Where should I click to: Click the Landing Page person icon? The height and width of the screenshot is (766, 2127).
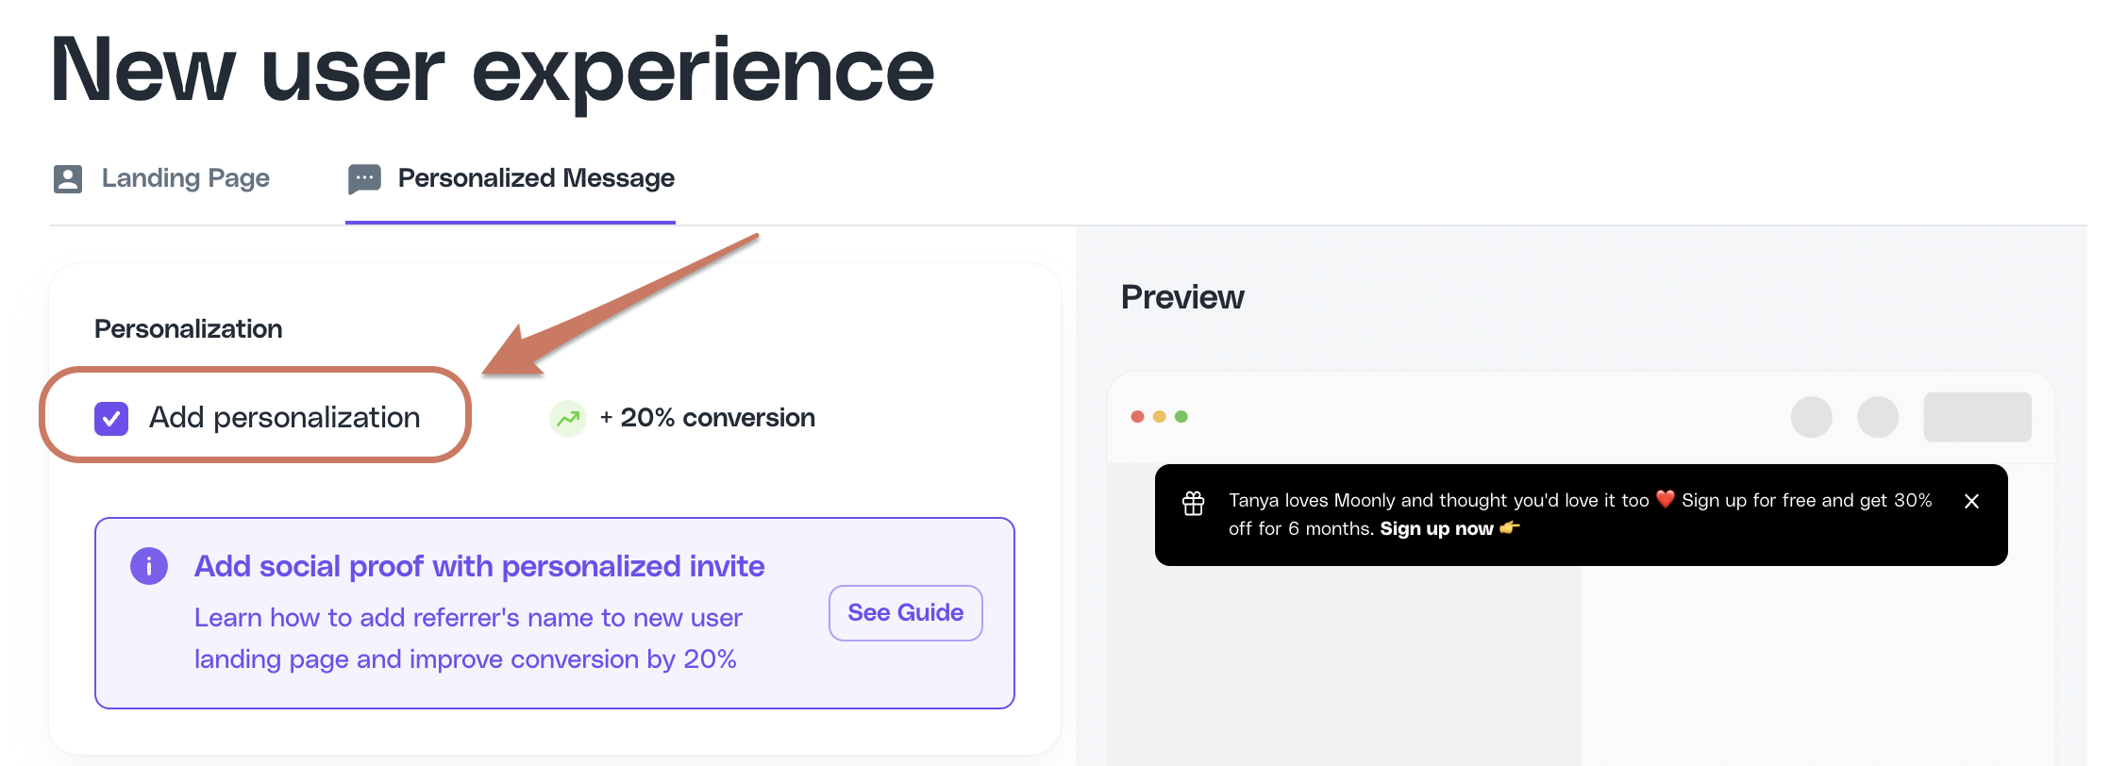coord(68,178)
